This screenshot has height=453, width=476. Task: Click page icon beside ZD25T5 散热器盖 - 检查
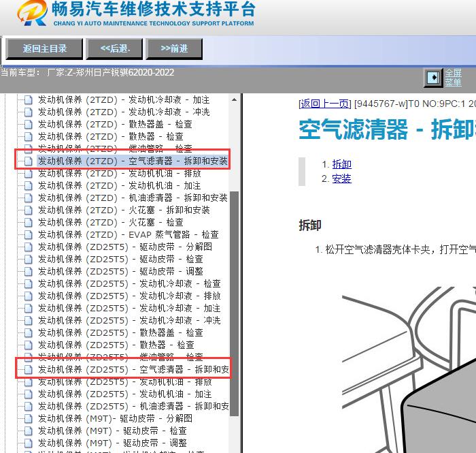point(29,332)
